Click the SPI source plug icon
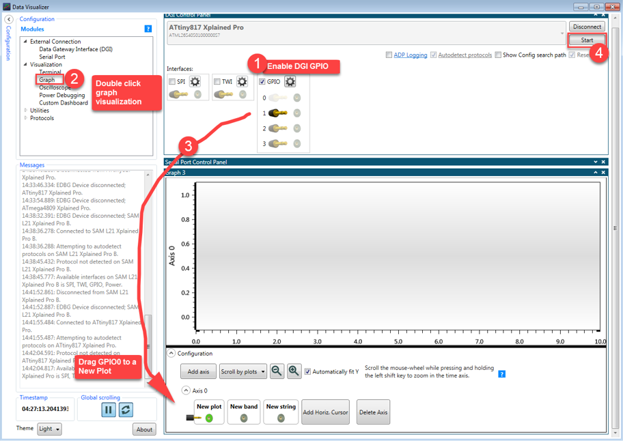The image size is (623, 441). pos(179,94)
